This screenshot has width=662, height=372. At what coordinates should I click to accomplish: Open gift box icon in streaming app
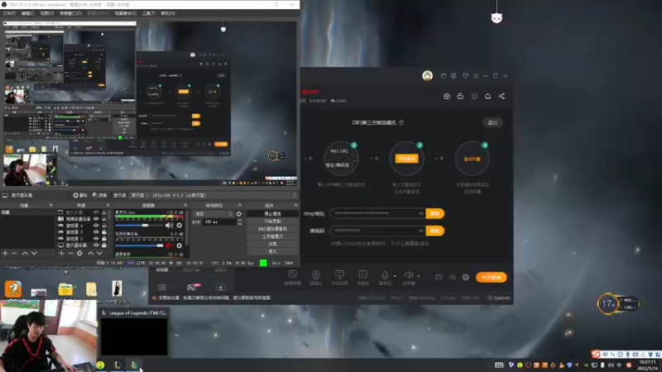[x=447, y=97]
